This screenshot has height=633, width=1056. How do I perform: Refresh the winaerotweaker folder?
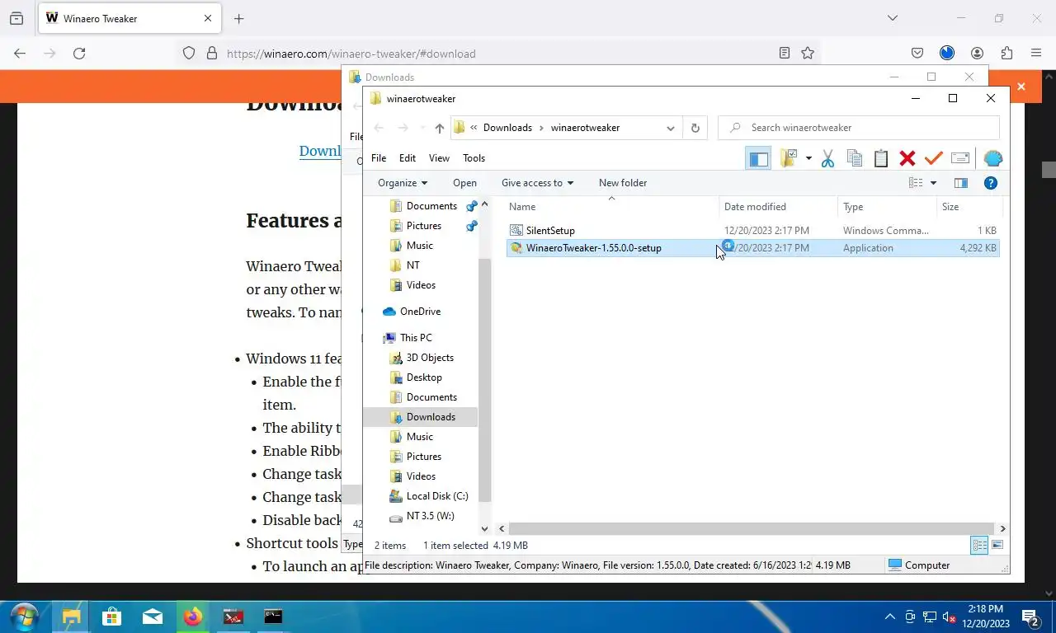(695, 128)
